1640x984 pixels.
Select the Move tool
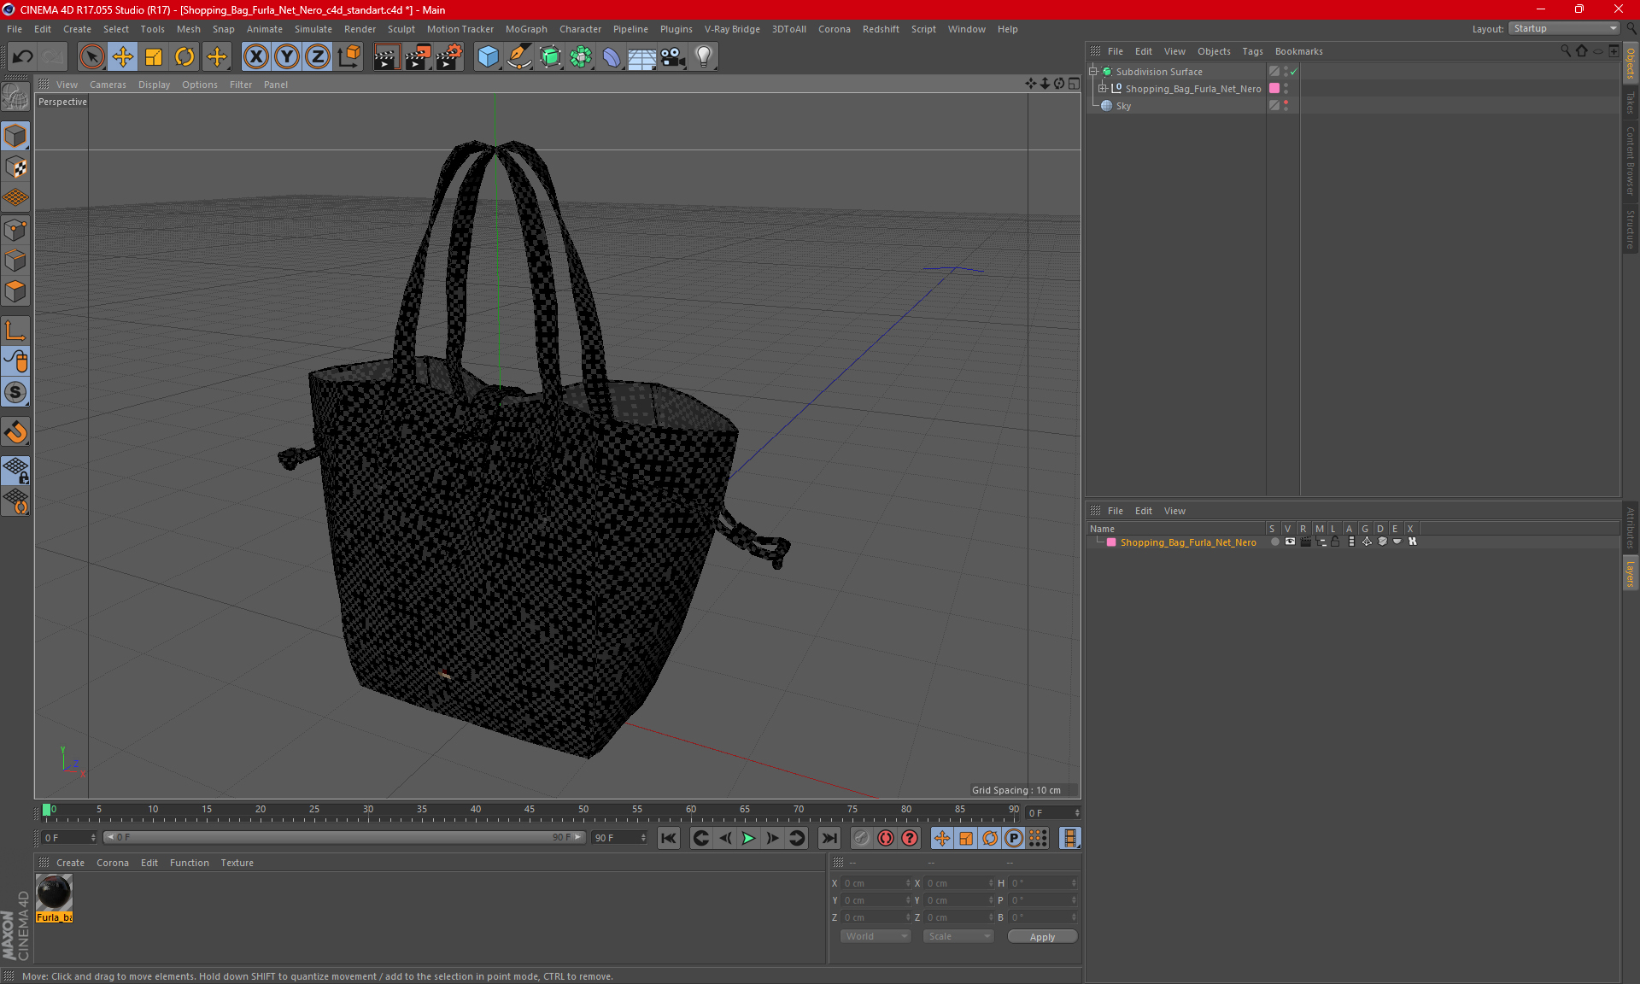click(123, 56)
